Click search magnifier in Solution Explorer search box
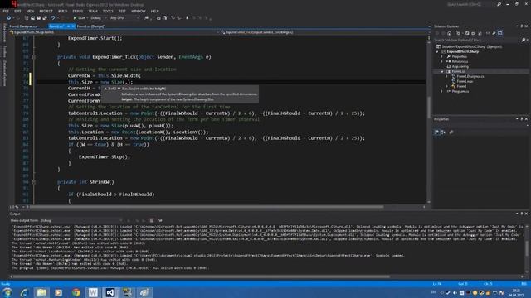Screen dimensions: 531x298 coord(524,40)
